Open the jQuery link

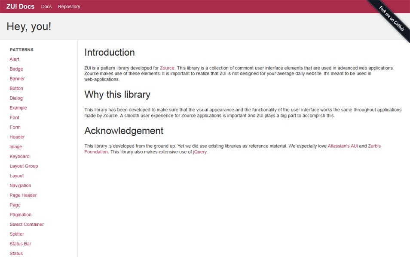click(200, 152)
